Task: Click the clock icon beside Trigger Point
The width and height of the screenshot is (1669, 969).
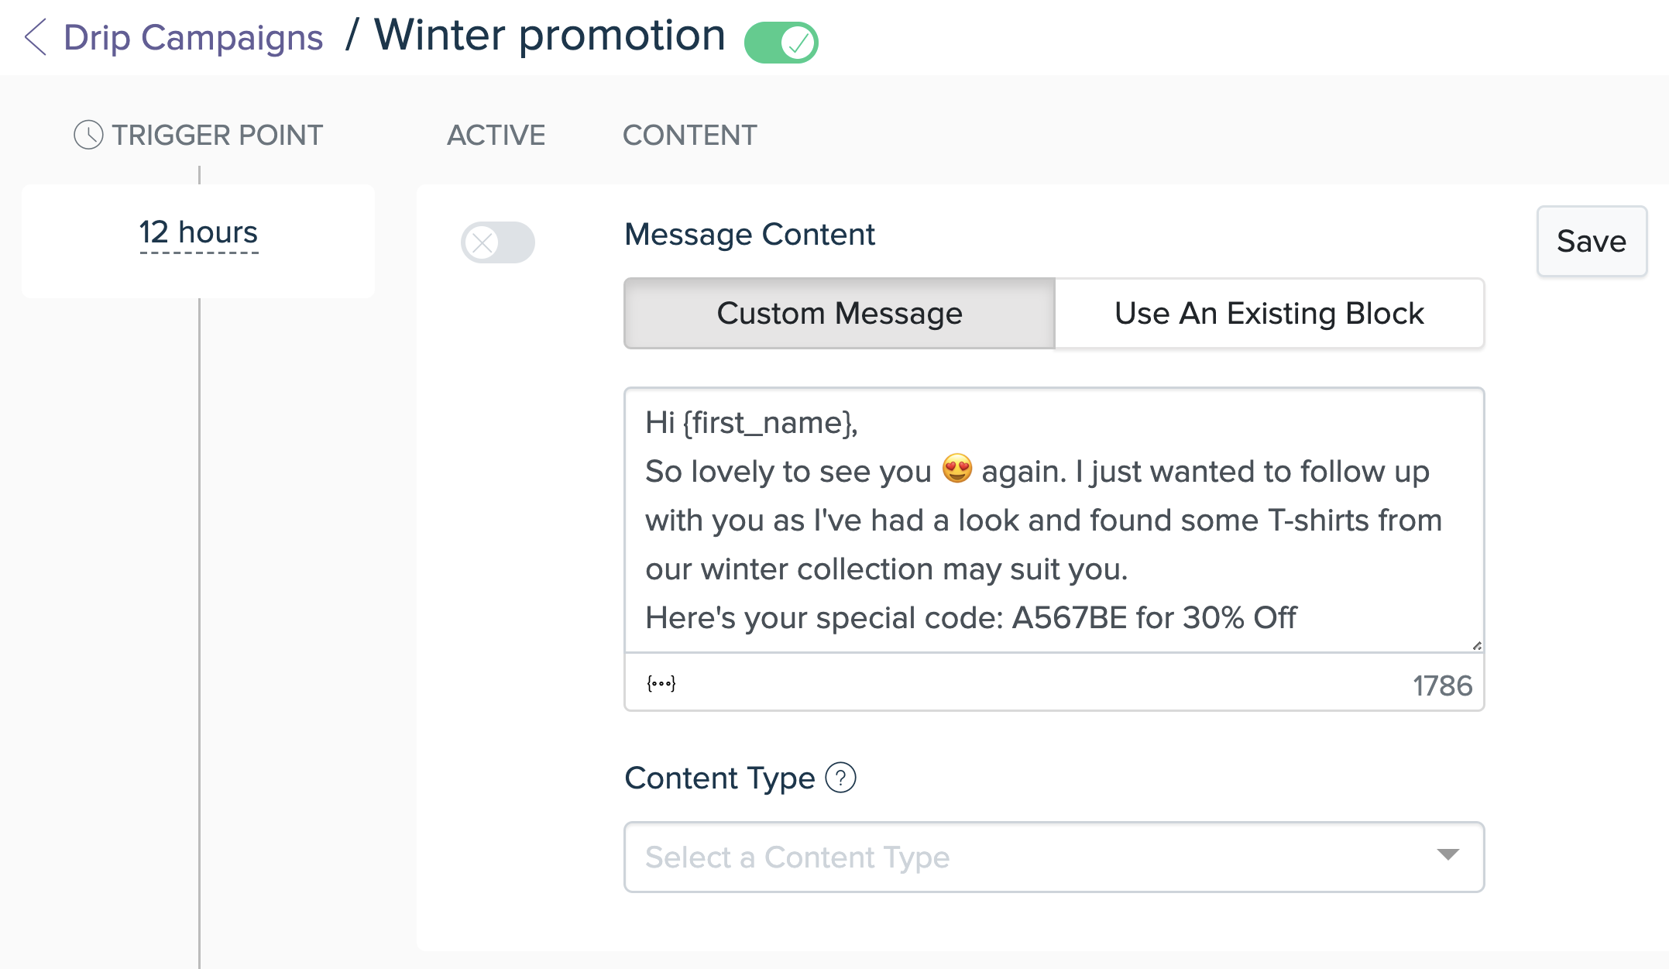Action: pyautogui.click(x=88, y=135)
